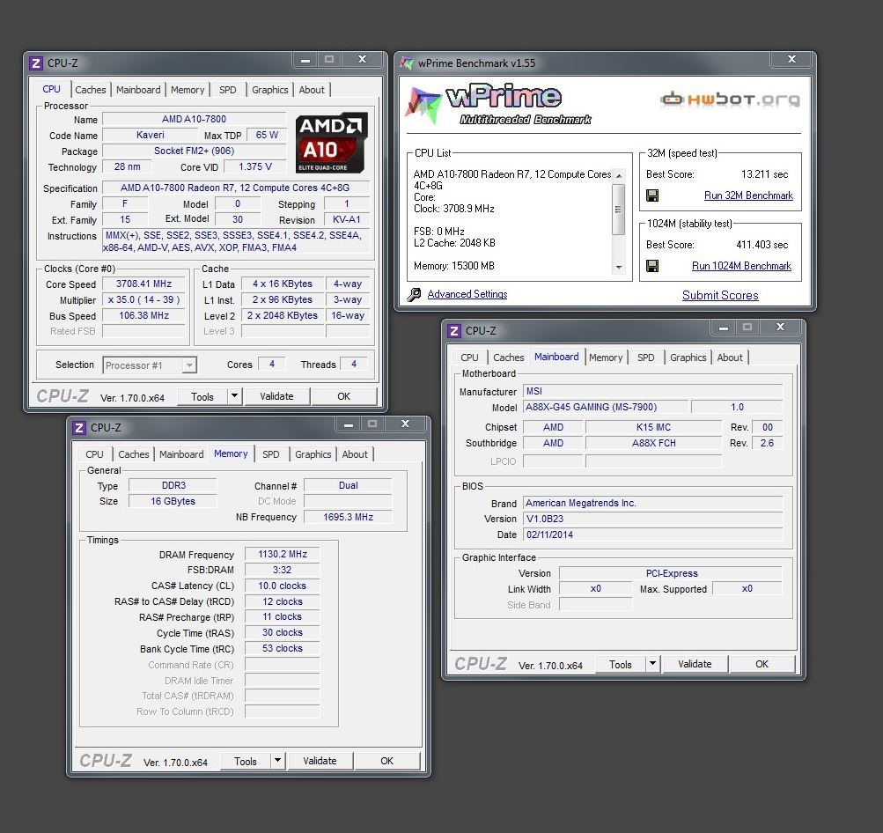Screen dimensions: 883x833
Task: Select Graphics tab in the Mainboard CPU-Z window
Action: pyautogui.click(x=688, y=358)
